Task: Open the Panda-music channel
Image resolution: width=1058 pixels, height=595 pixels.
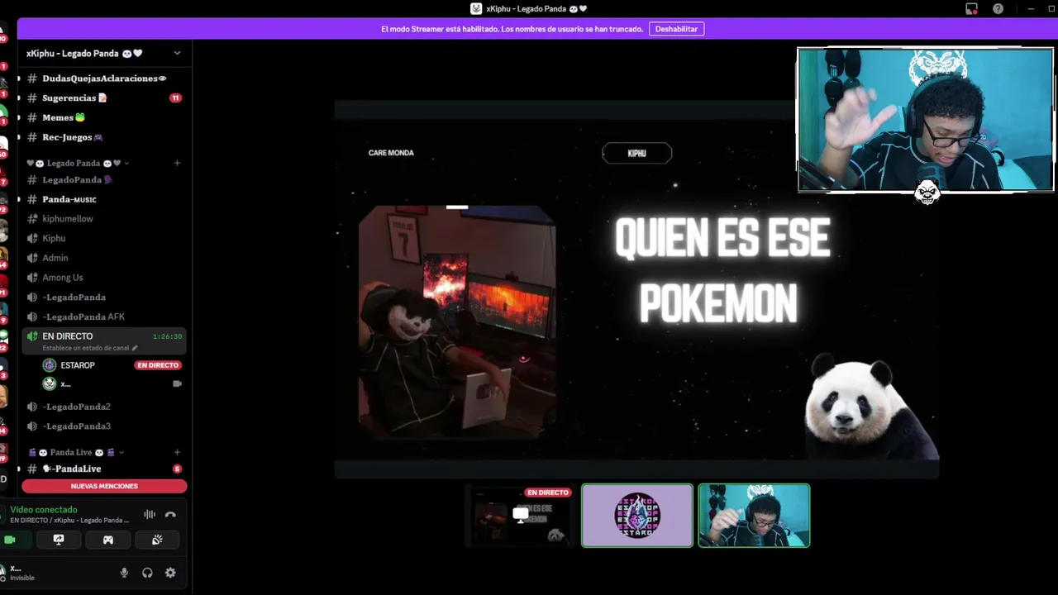Action: pos(104,199)
